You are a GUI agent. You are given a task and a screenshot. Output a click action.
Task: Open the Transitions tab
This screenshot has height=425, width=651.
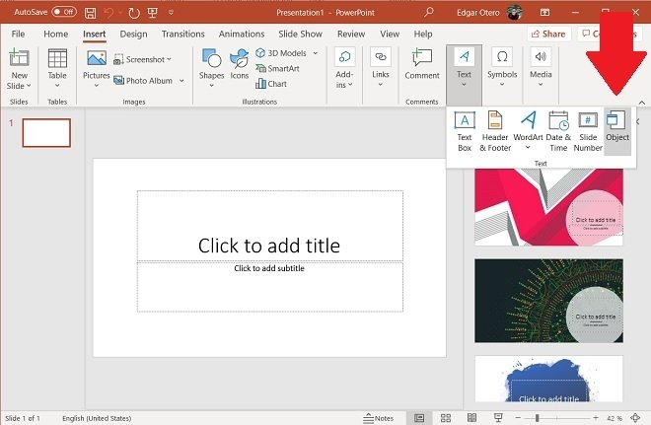183,35
